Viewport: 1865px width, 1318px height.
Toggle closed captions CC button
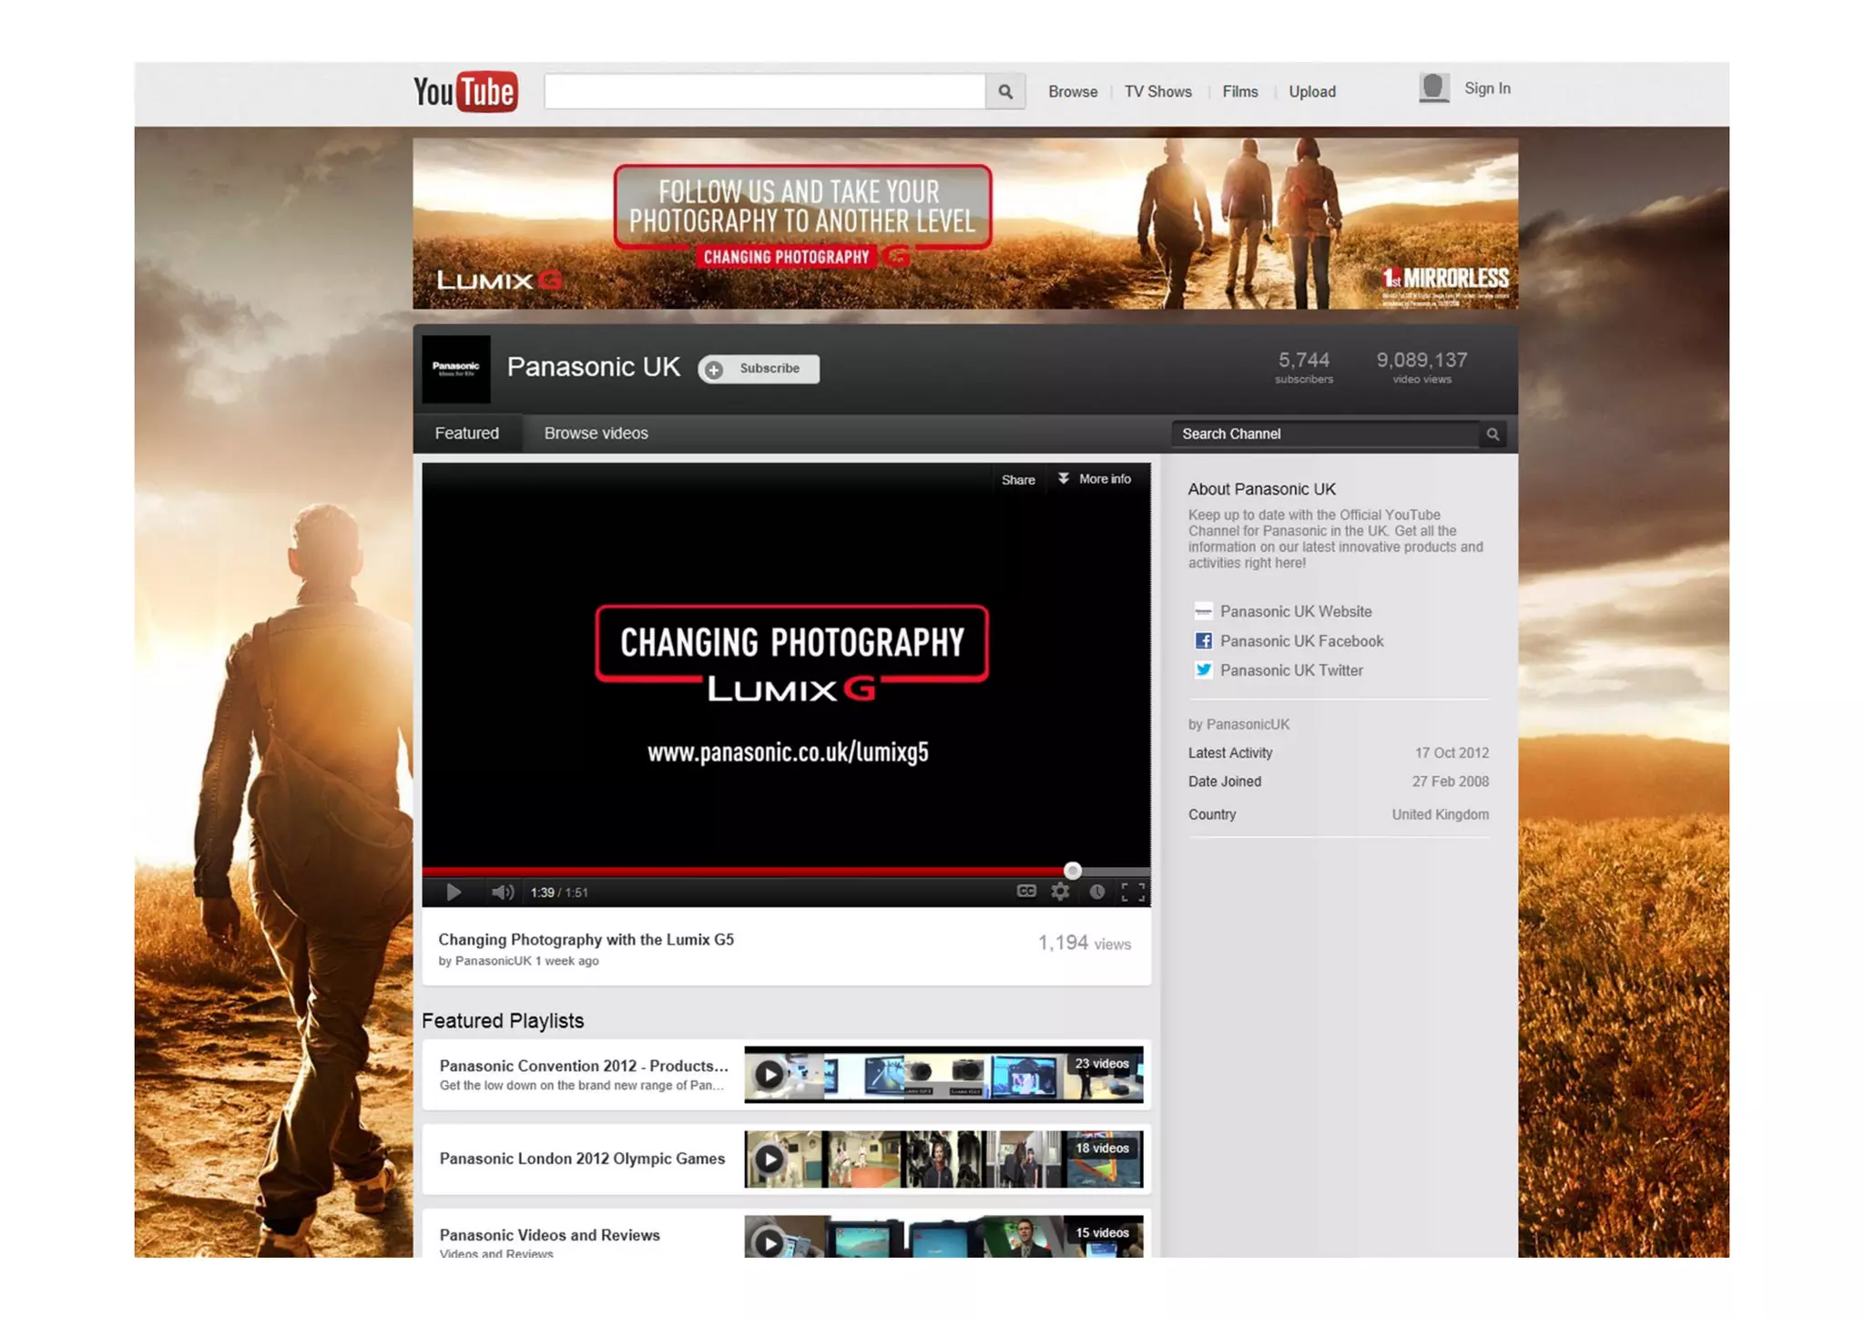pos(1026,892)
